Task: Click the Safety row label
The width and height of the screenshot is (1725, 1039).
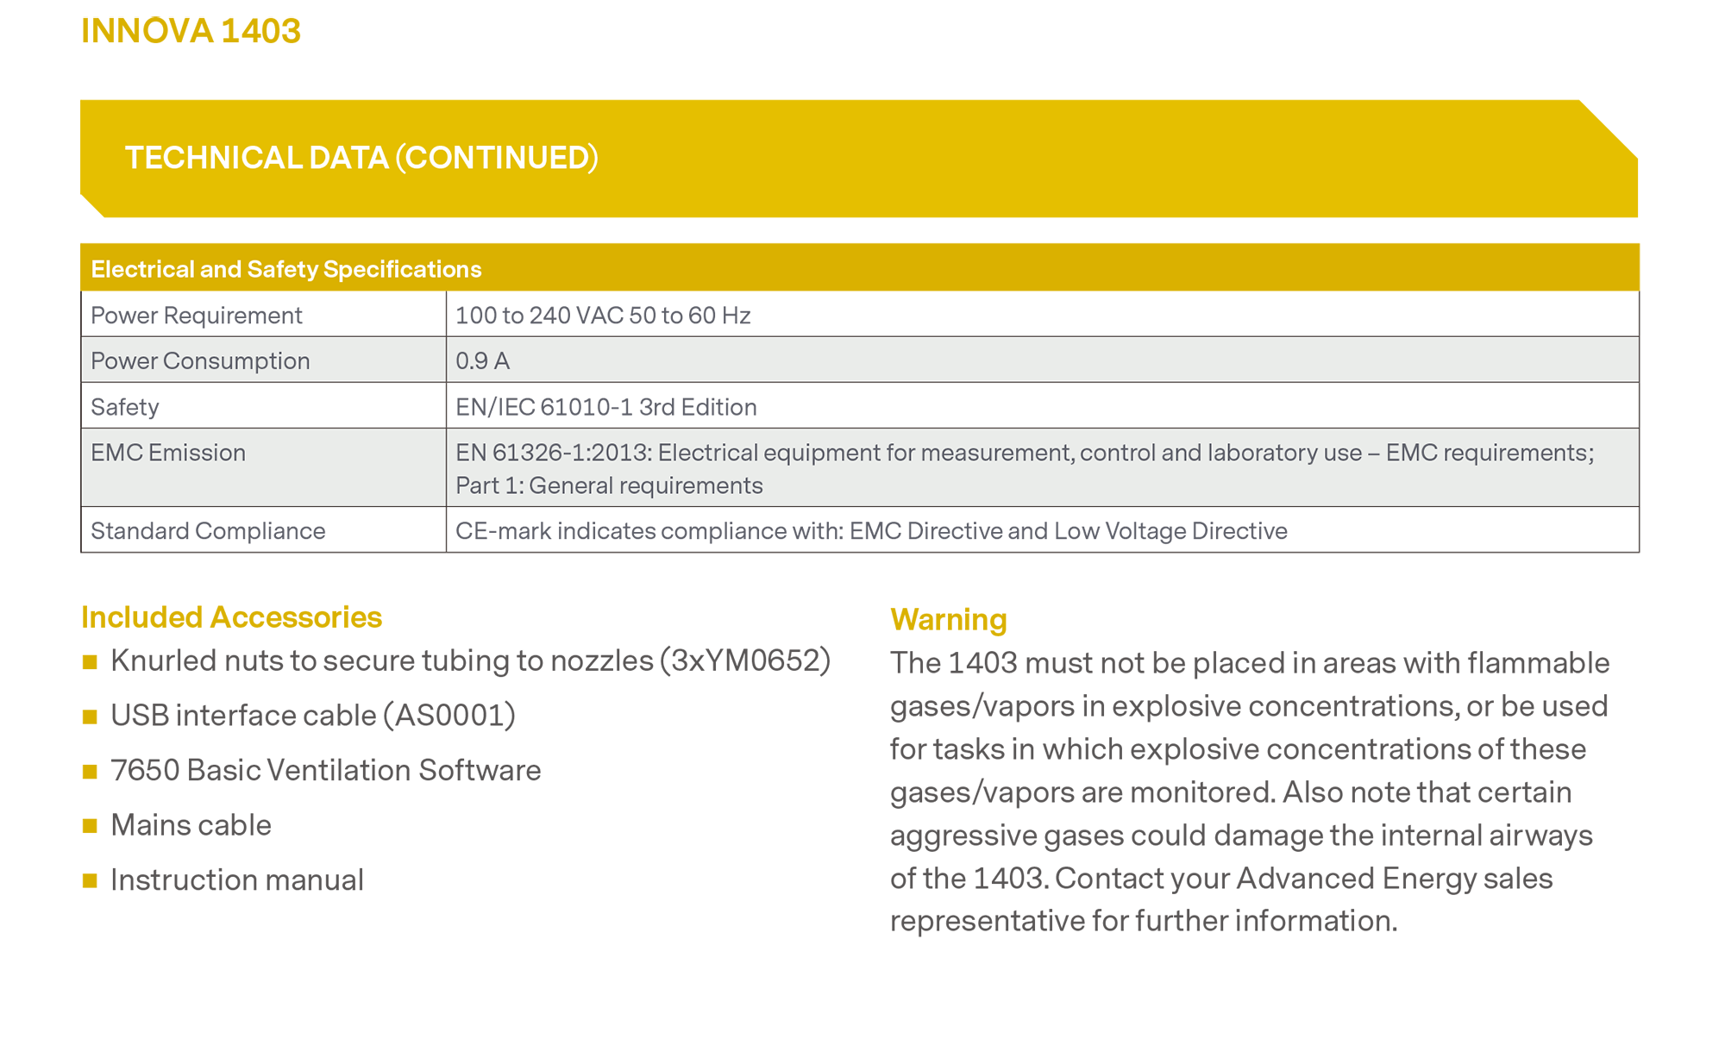Action: pyautogui.click(x=124, y=407)
